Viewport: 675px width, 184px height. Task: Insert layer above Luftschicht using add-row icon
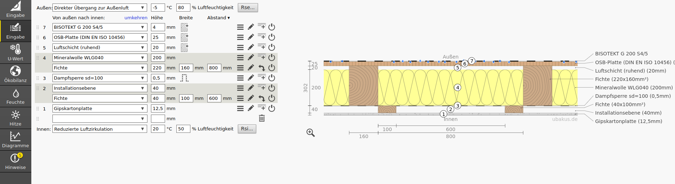pos(261,47)
